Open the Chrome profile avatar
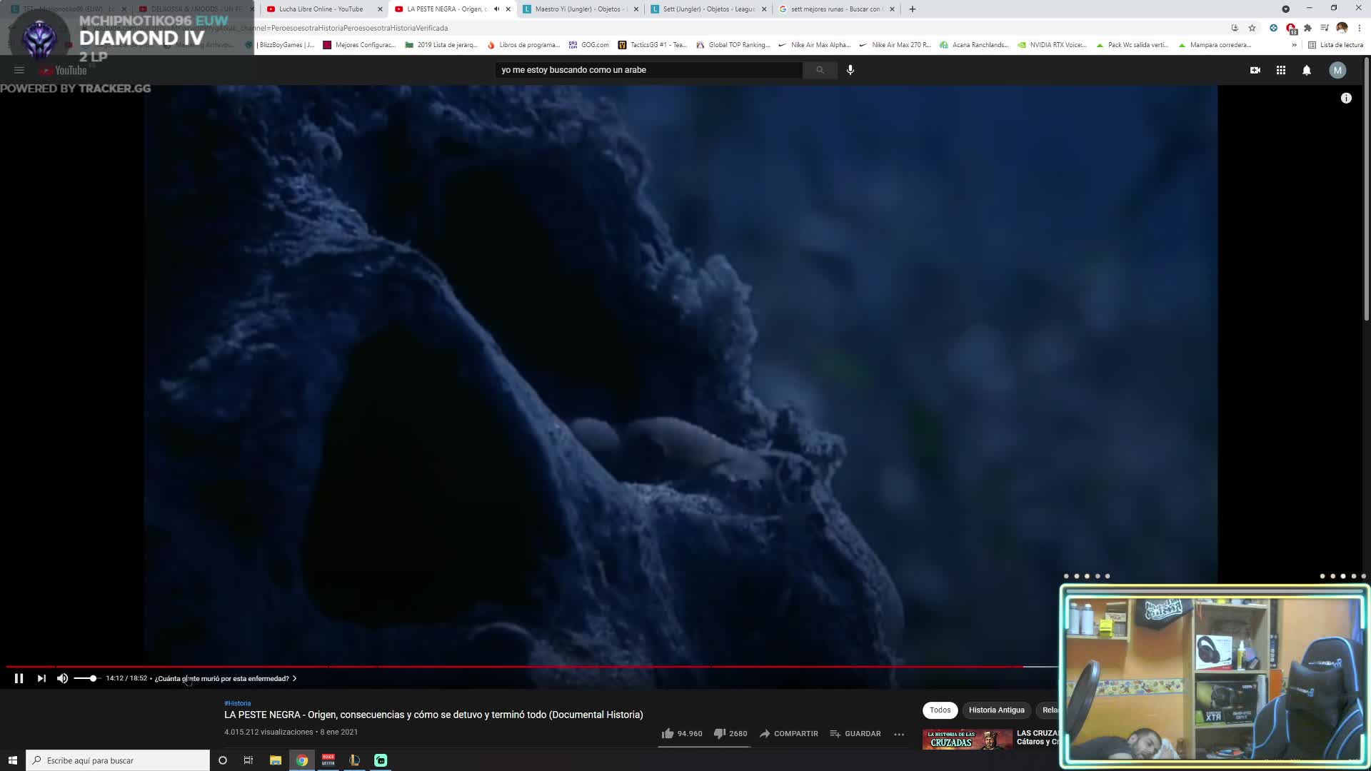 1342,28
